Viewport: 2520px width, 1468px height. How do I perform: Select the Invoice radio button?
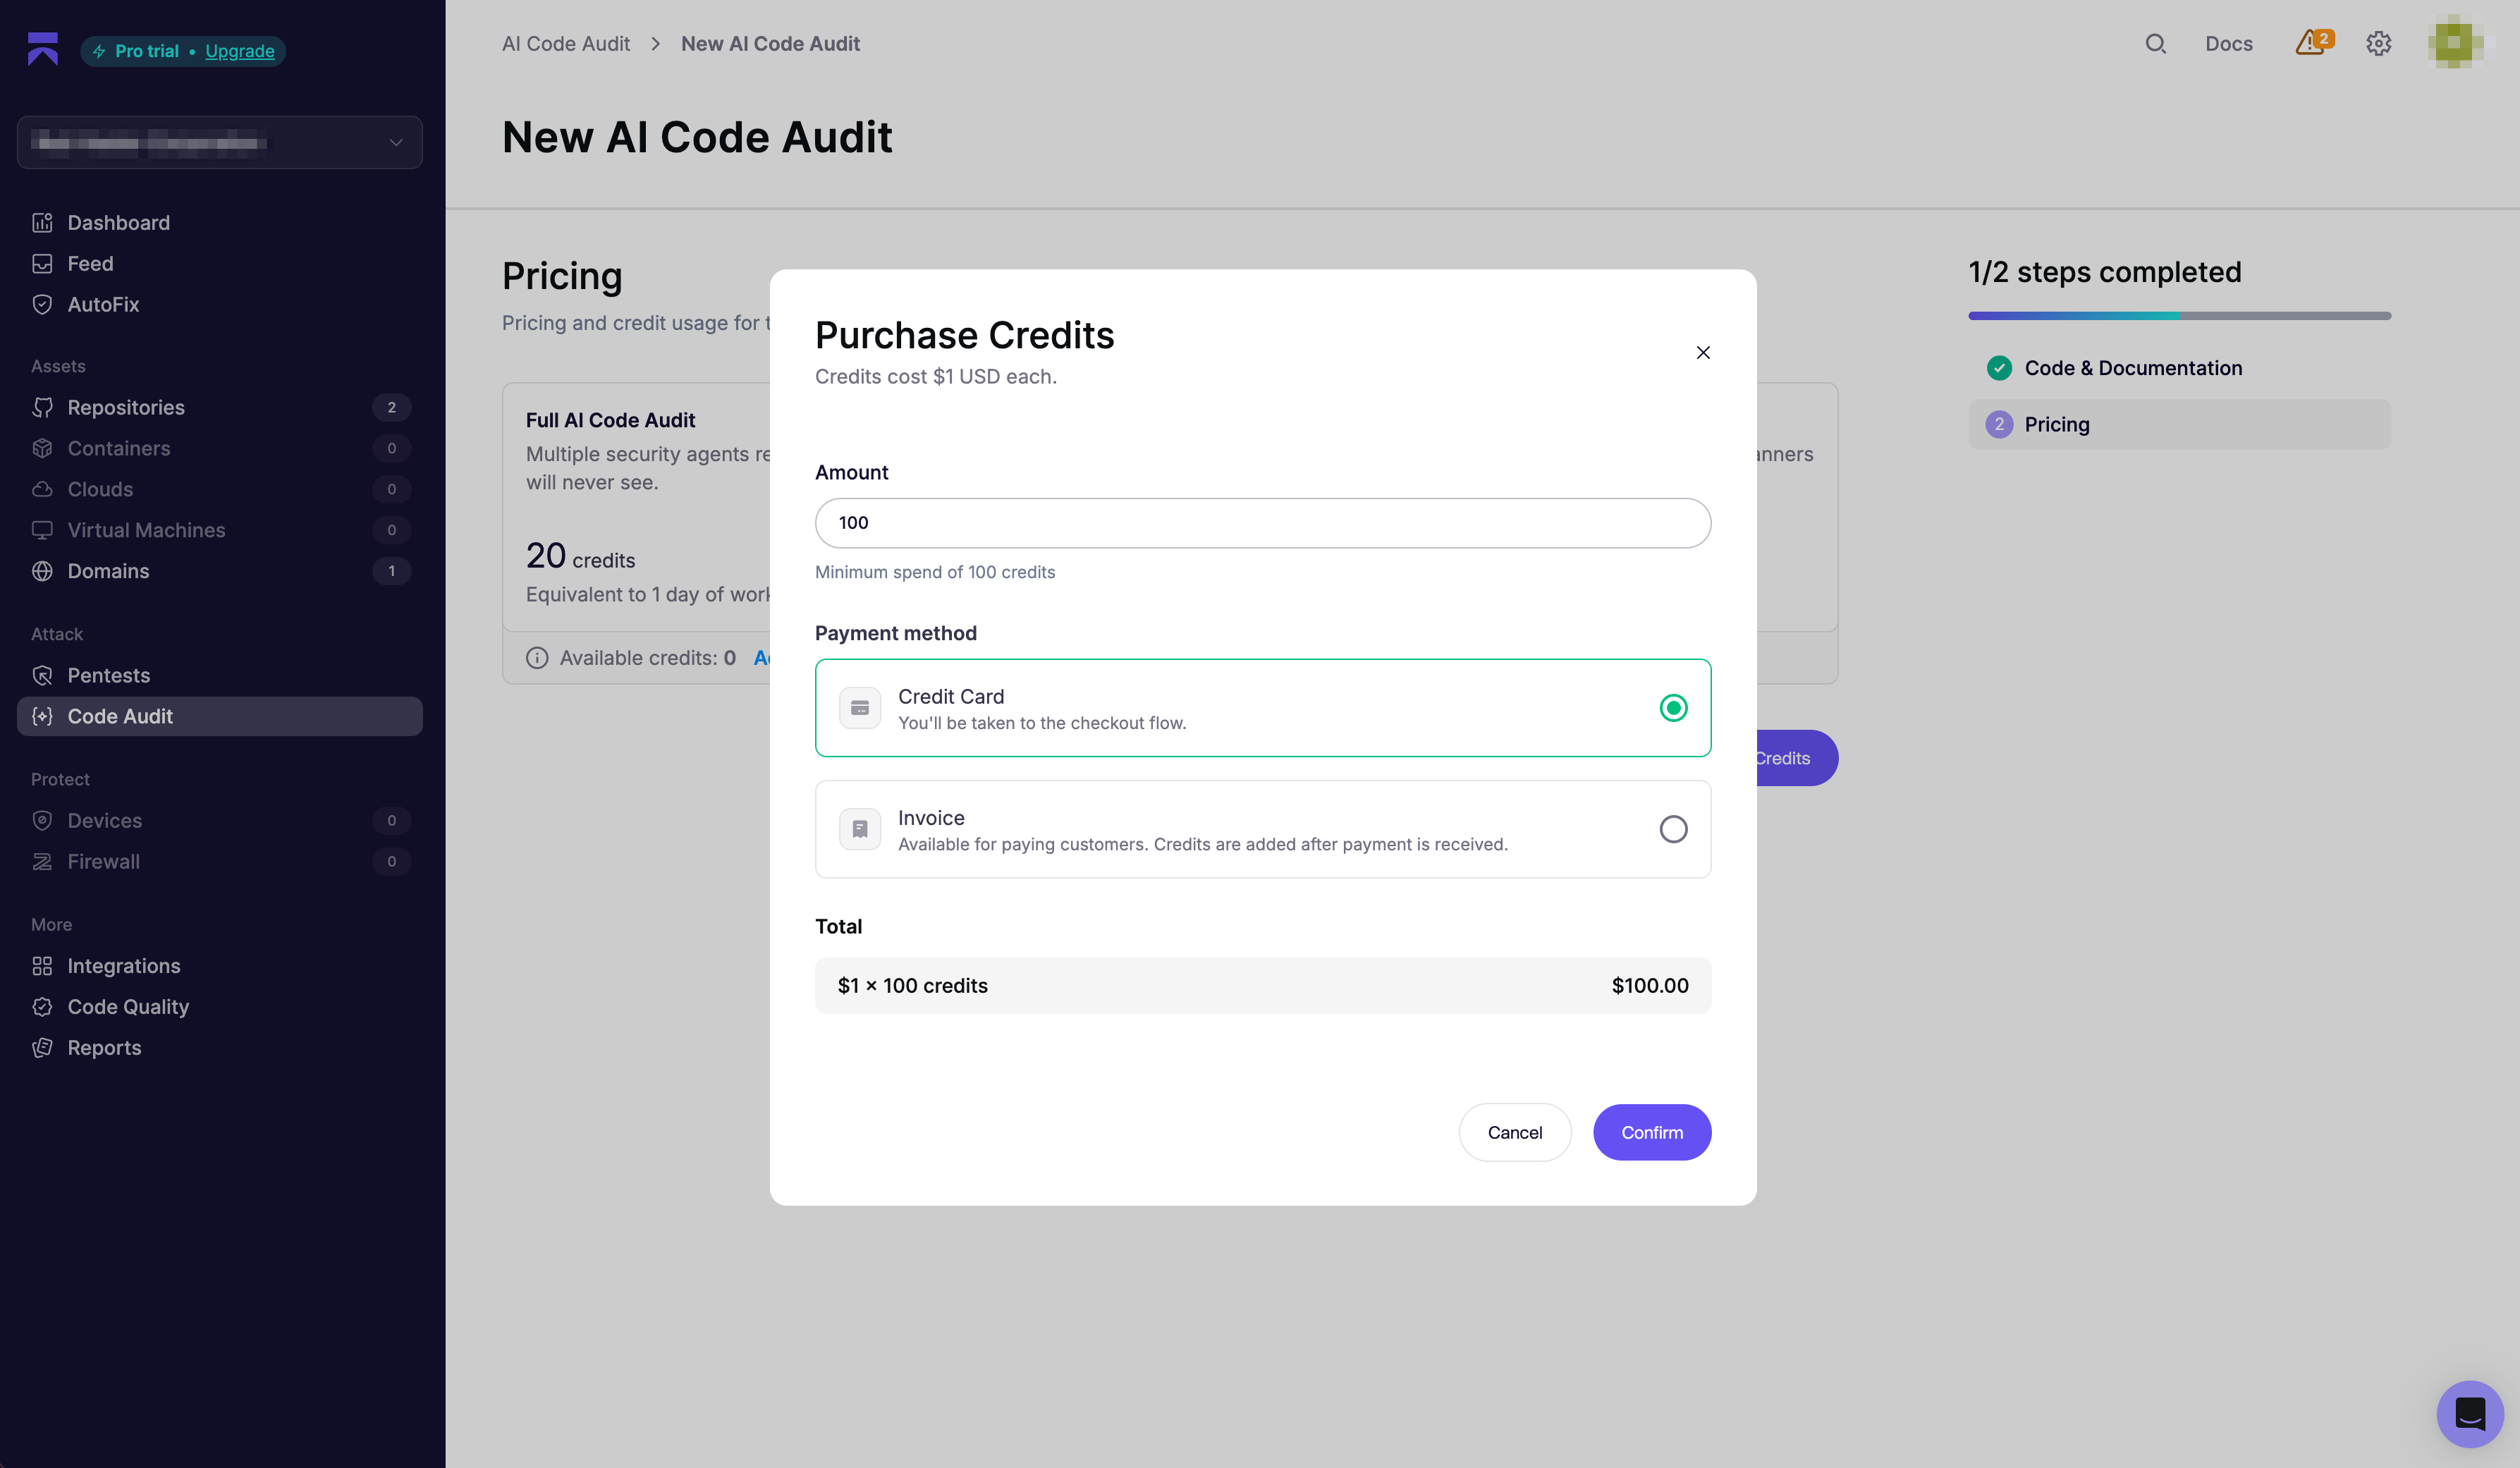point(1673,829)
